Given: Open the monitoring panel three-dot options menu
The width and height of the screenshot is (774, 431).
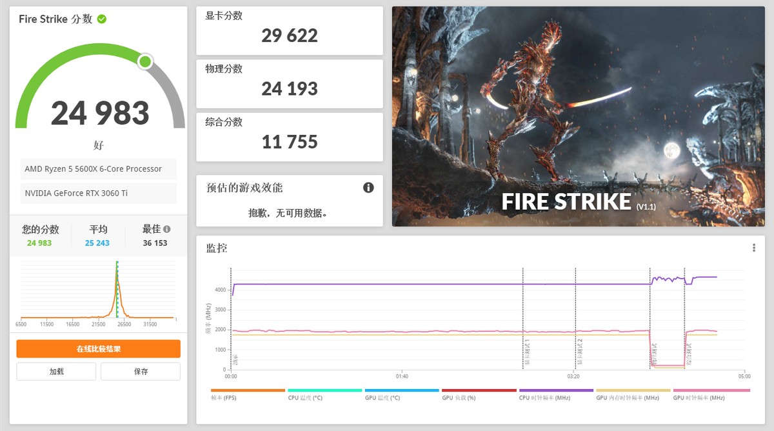Looking at the screenshot, I should [753, 247].
